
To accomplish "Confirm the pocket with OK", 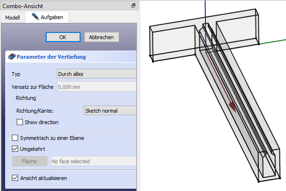I will tap(63, 37).
